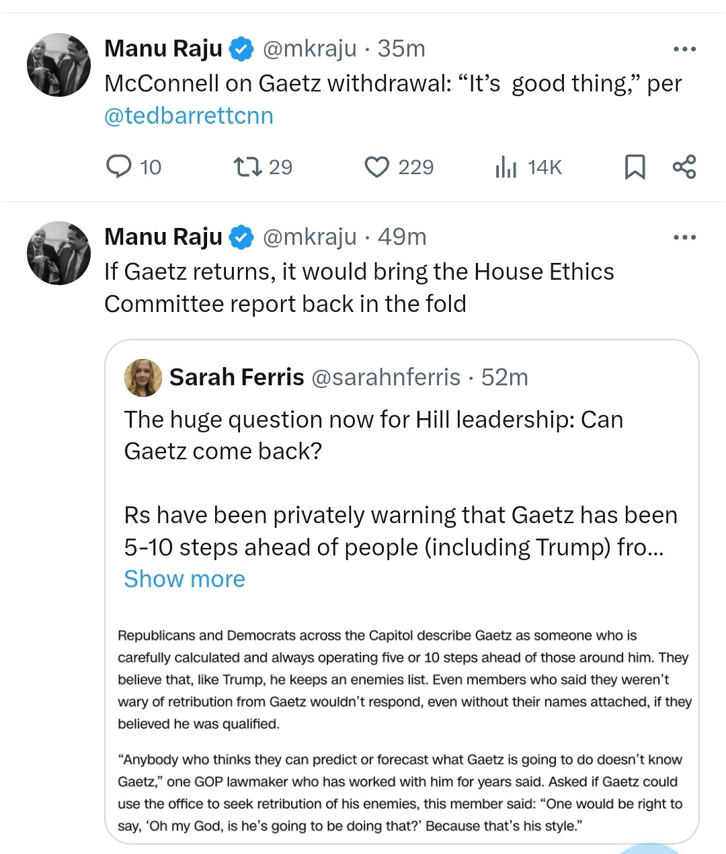Viewport: 726px width, 854px height.
Task: Open the House Ethics Committee tweet text
Action: pos(359,288)
